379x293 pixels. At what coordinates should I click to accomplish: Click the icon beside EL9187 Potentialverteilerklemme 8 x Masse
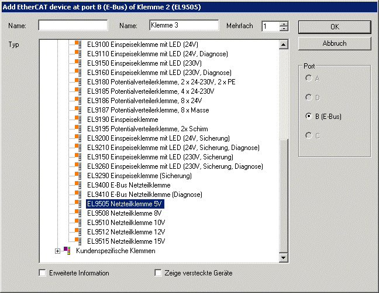click(78, 110)
